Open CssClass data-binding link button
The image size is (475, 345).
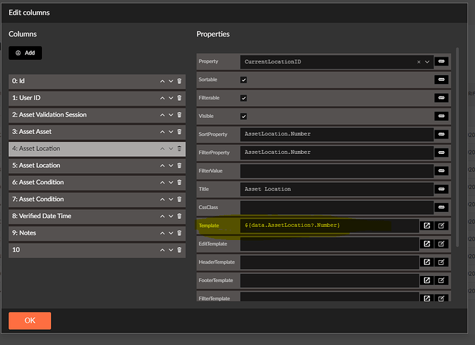tap(441, 208)
